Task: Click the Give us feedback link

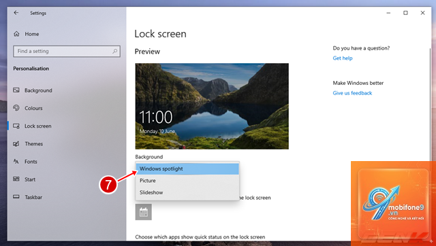Action: [352, 93]
